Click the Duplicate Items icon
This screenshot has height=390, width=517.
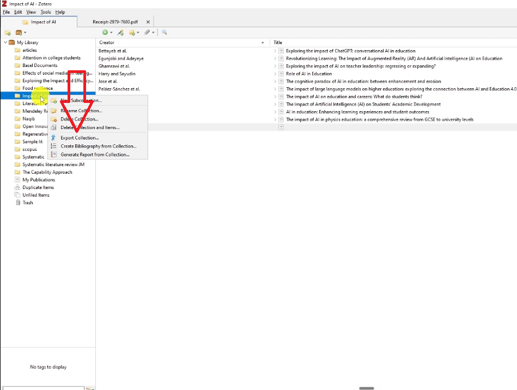click(17, 187)
